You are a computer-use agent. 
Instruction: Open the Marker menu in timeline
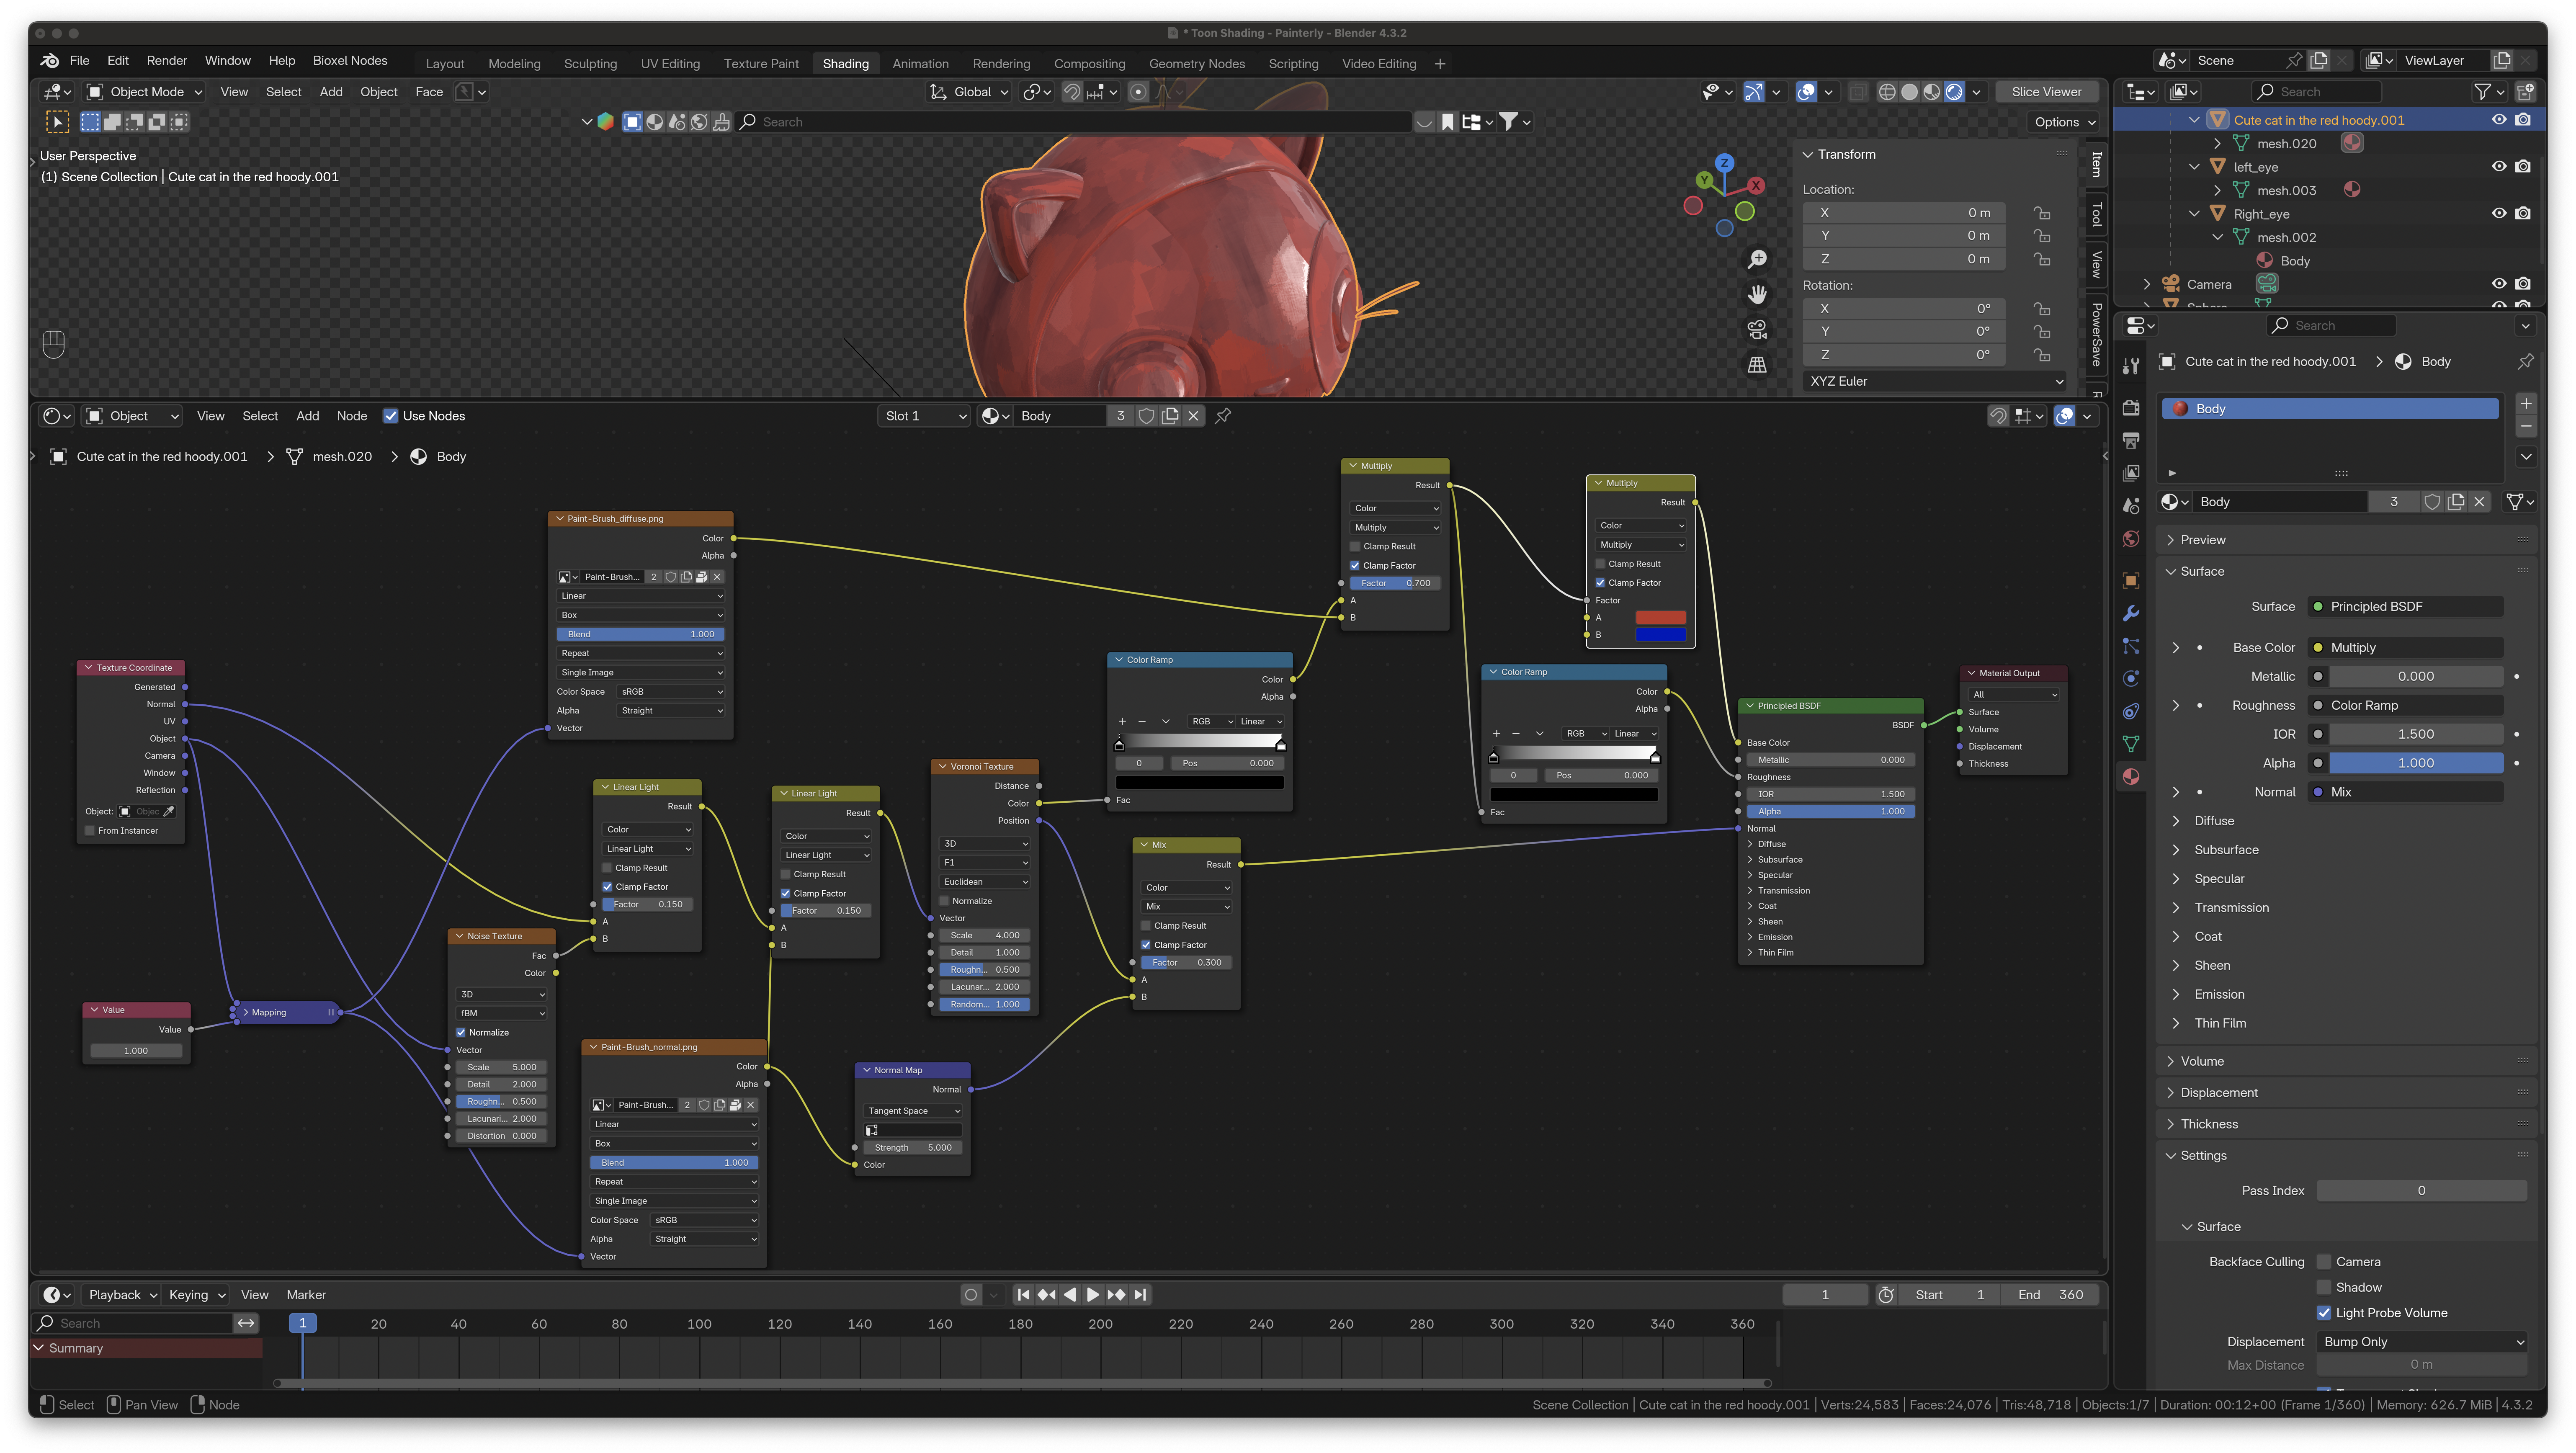(x=306, y=1295)
